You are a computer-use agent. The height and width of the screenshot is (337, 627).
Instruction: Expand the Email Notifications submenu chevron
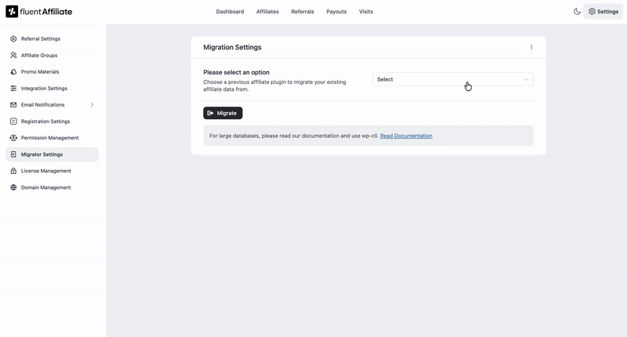(x=92, y=105)
